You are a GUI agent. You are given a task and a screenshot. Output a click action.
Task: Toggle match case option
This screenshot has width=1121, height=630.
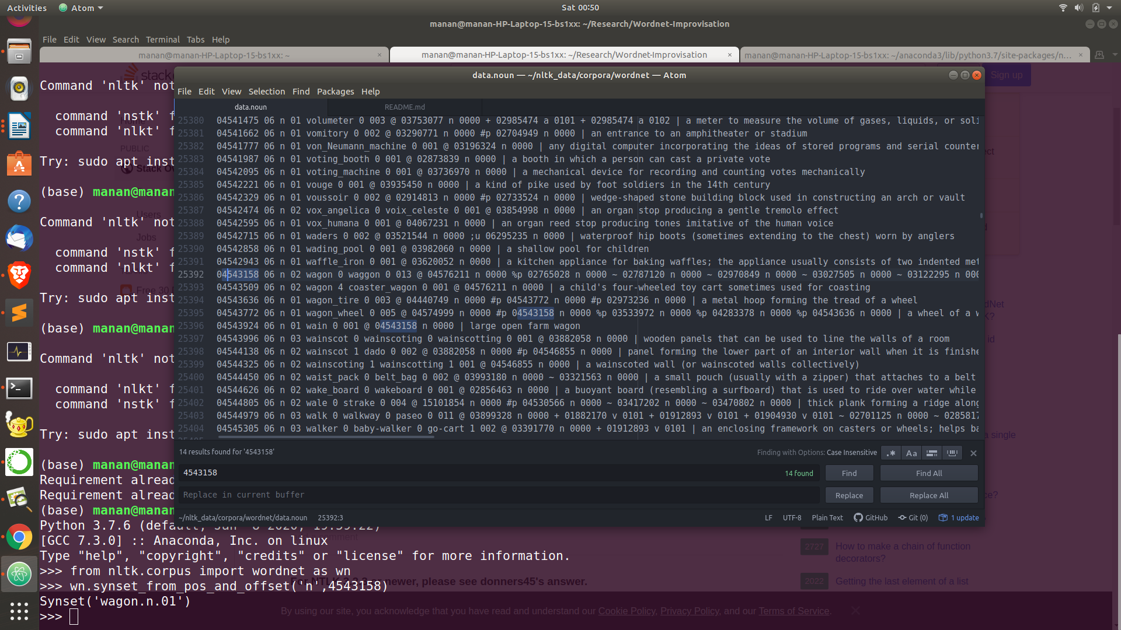[911, 453]
